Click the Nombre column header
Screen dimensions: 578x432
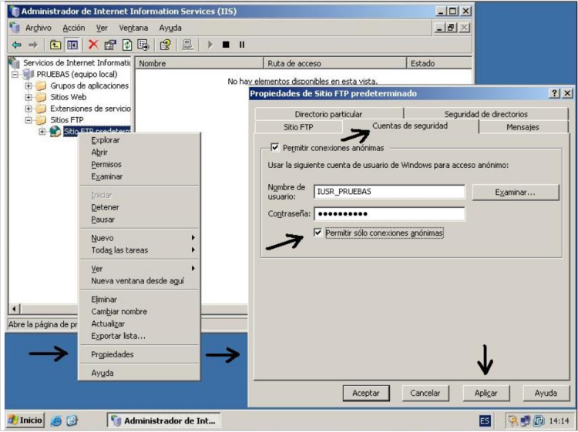click(x=200, y=63)
